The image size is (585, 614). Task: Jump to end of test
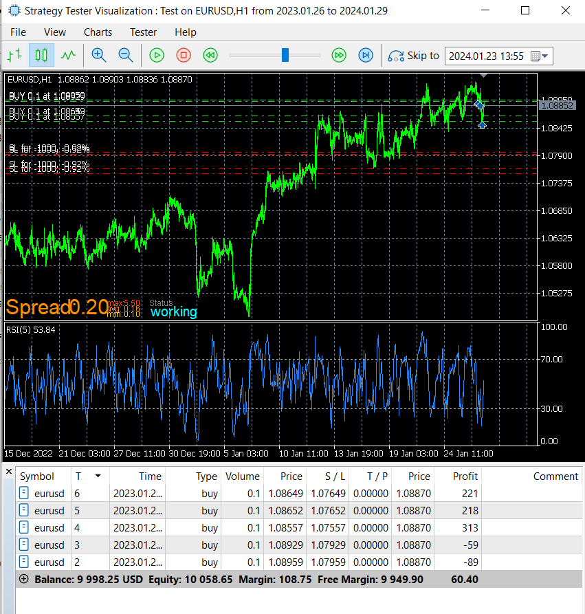pyautogui.click(x=366, y=55)
